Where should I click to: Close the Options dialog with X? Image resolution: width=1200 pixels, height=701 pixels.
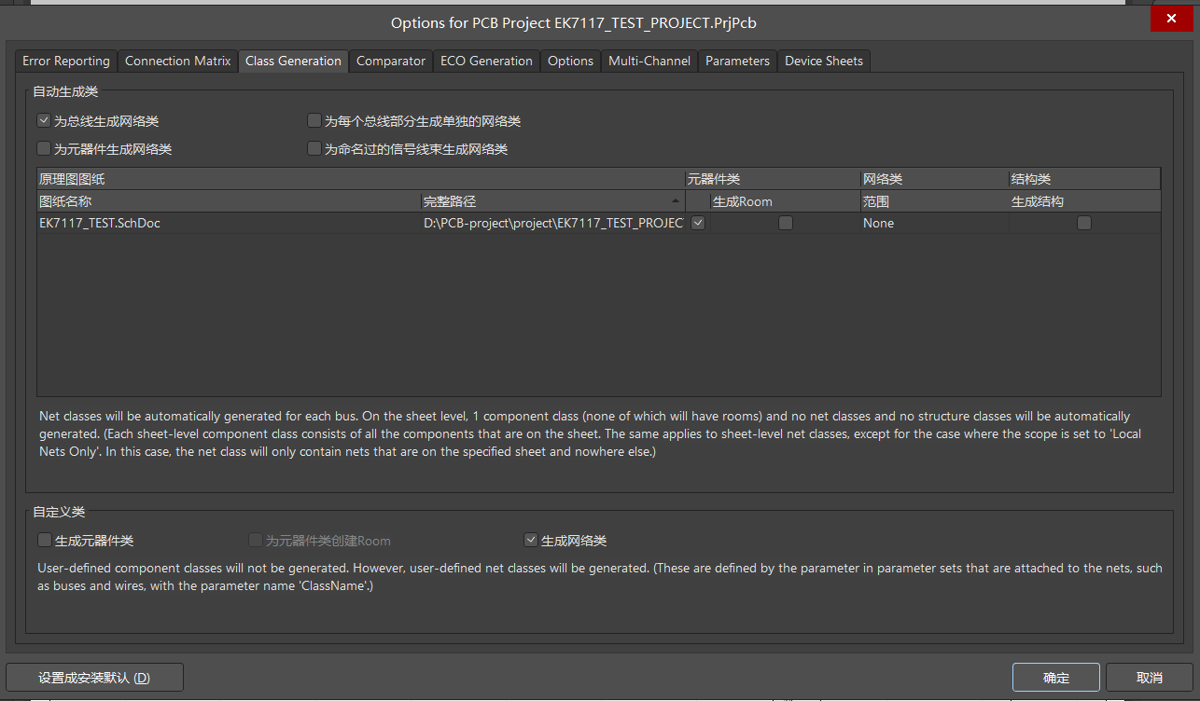point(1170,19)
